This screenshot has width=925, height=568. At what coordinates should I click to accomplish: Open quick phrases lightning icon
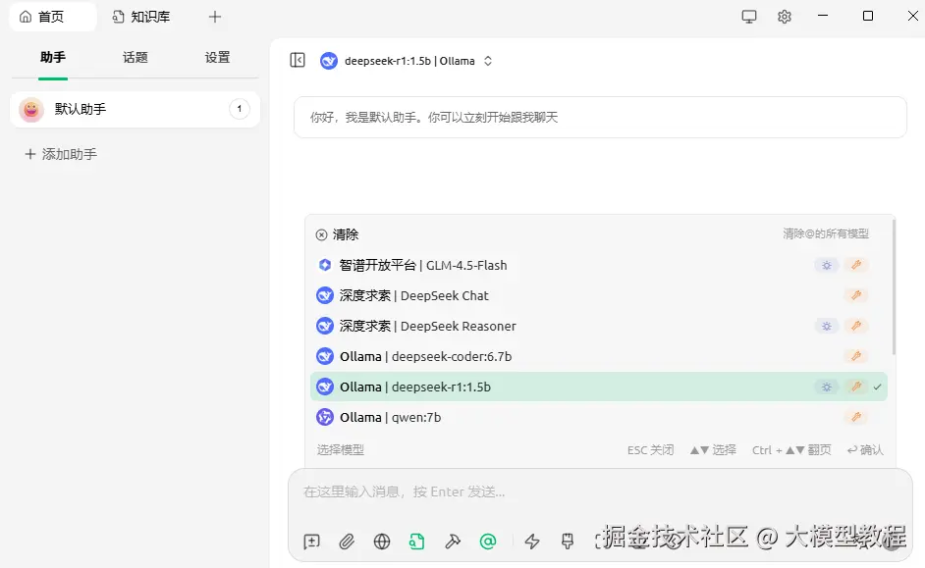(x=532, y=541)
